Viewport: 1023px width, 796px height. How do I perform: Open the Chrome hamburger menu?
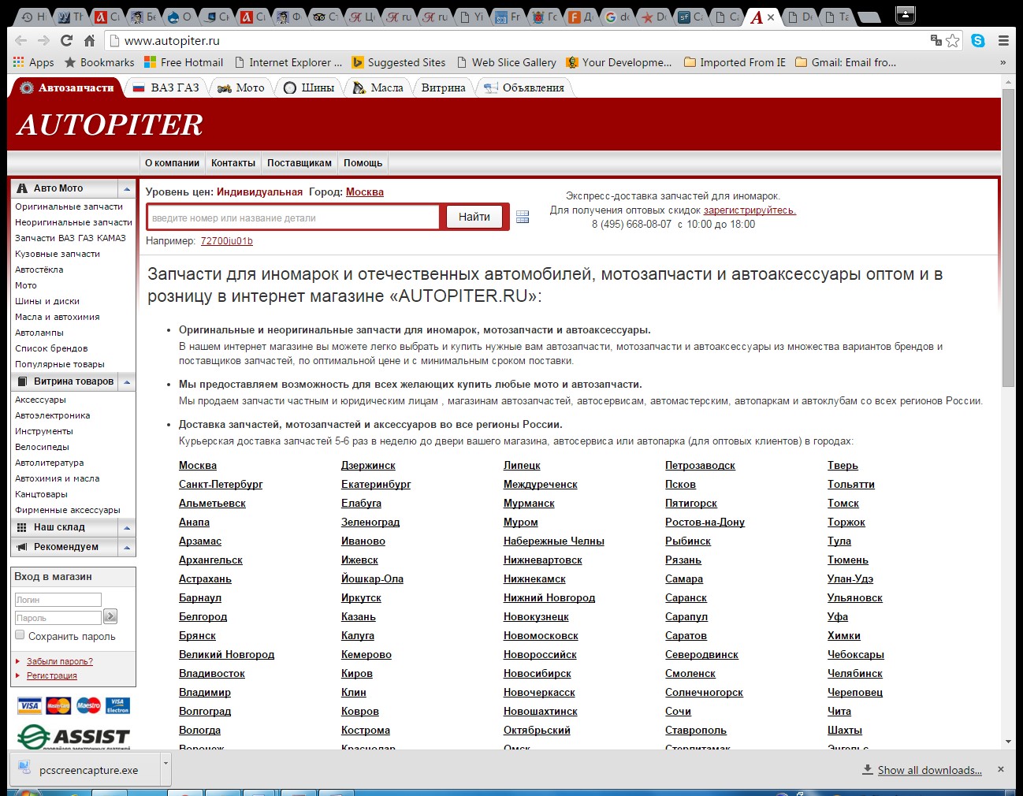click(1003, 41)
